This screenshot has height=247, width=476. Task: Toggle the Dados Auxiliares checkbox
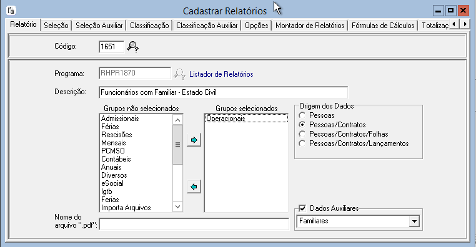tap(302, 208)
